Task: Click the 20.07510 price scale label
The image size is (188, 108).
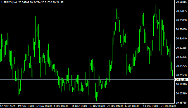Action: (181, 94)
